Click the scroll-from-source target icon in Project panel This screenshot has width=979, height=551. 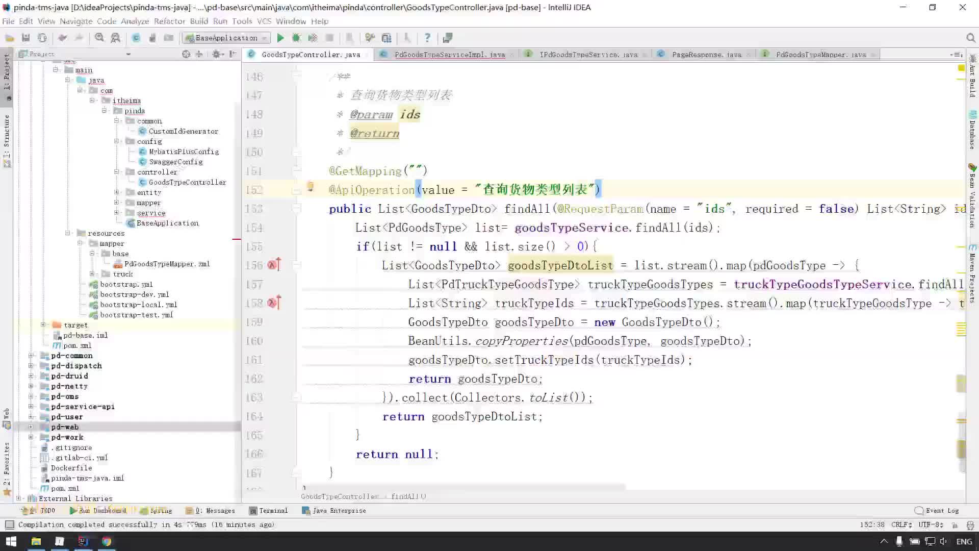(186, 54)
